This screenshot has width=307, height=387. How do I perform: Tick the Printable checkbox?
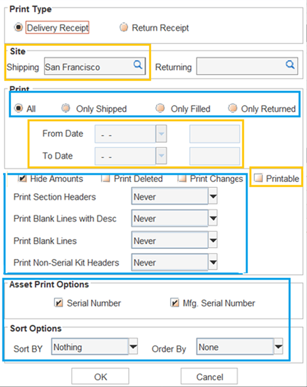tap(258, 178)
